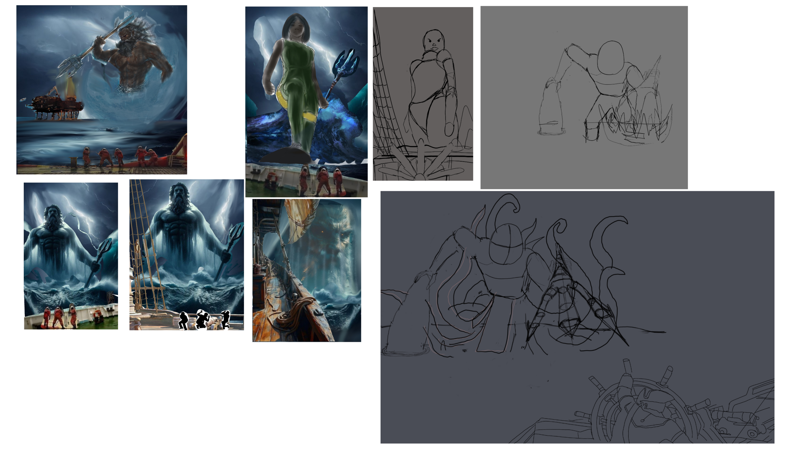
Task: Click the woman's yellow knee band
Action: 311,116
